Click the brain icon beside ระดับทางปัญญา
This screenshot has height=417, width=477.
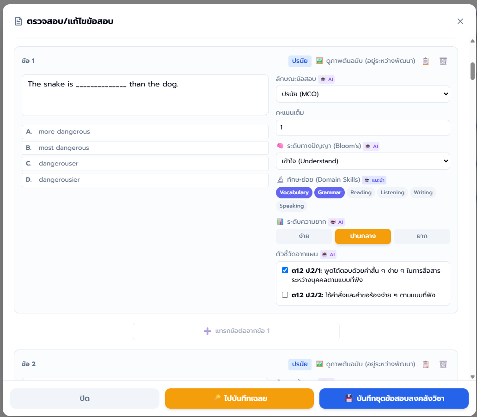pos(280,146)
